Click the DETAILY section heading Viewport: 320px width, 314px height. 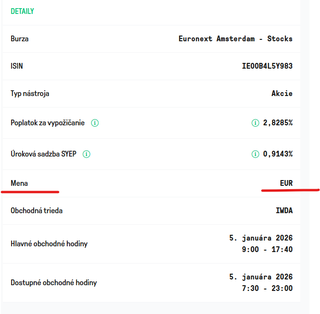tap(22, 11)
